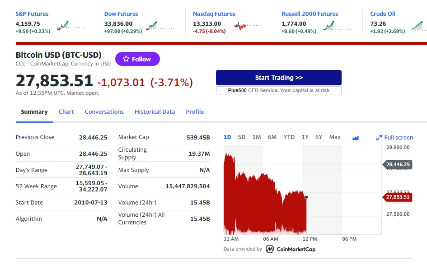Screen dimensions: 427x265
Task: Open the Russell 2000 Futures sparkline
Action: click(x=337, y=26)
